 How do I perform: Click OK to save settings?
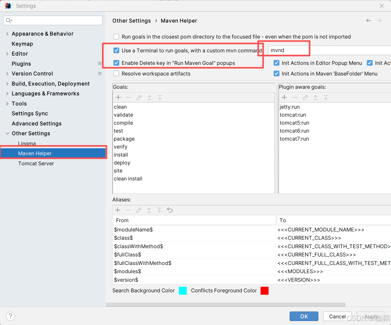click(304, 316)
